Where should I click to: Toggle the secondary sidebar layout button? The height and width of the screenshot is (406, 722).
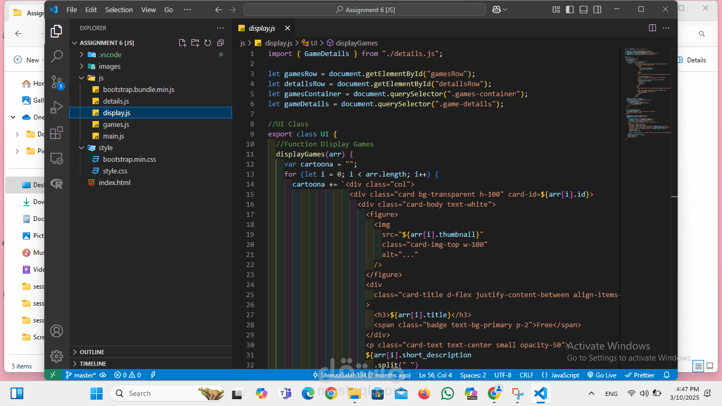coord(596,10)
